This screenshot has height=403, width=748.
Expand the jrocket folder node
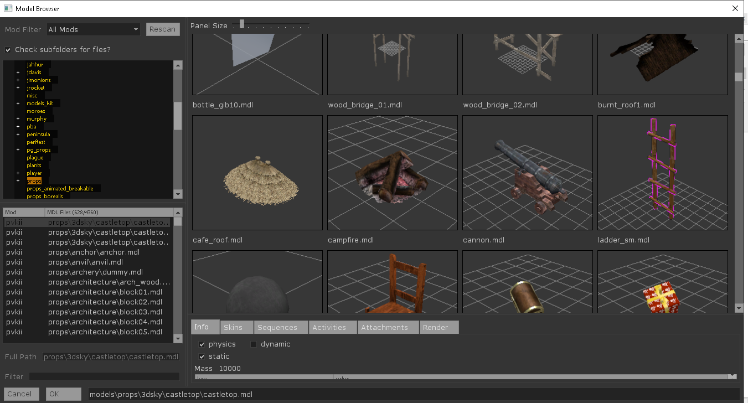(18, 88)
